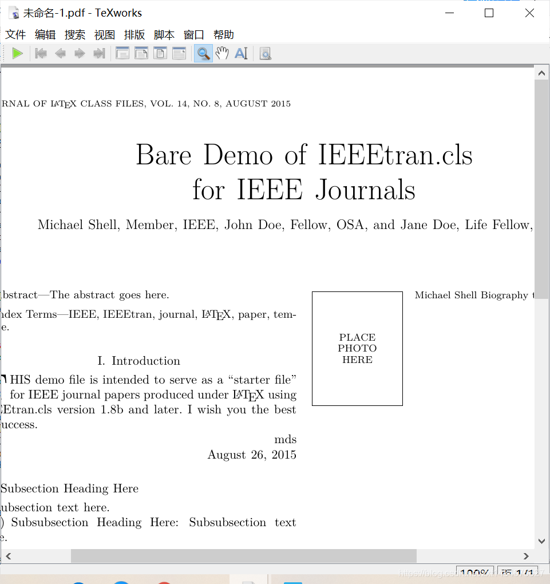Set view to actual size
Image resolution: width=550 pixels, height=584 pixels.
(122, 54)
